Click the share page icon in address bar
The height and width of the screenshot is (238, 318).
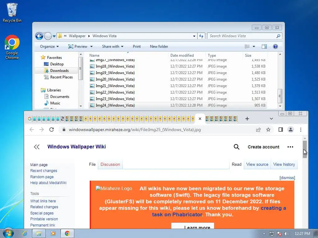(258, 130)
